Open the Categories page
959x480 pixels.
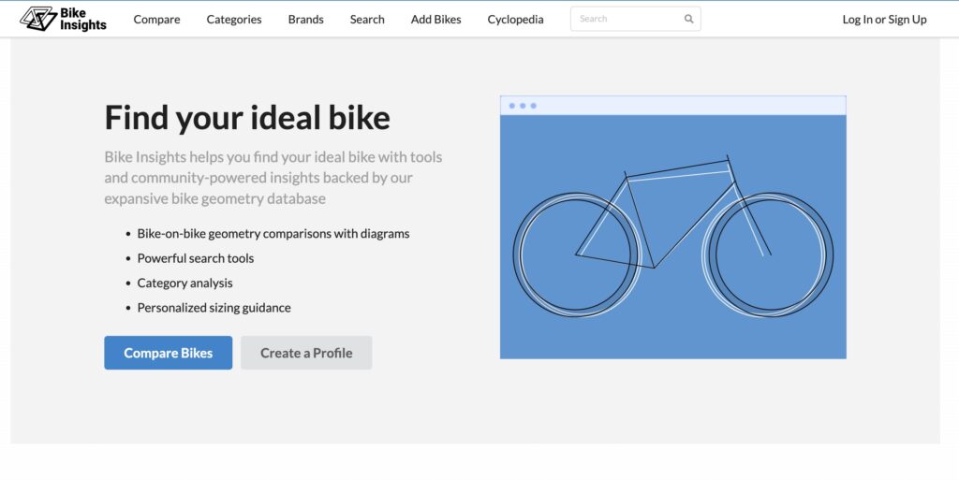tap(233, 19)
